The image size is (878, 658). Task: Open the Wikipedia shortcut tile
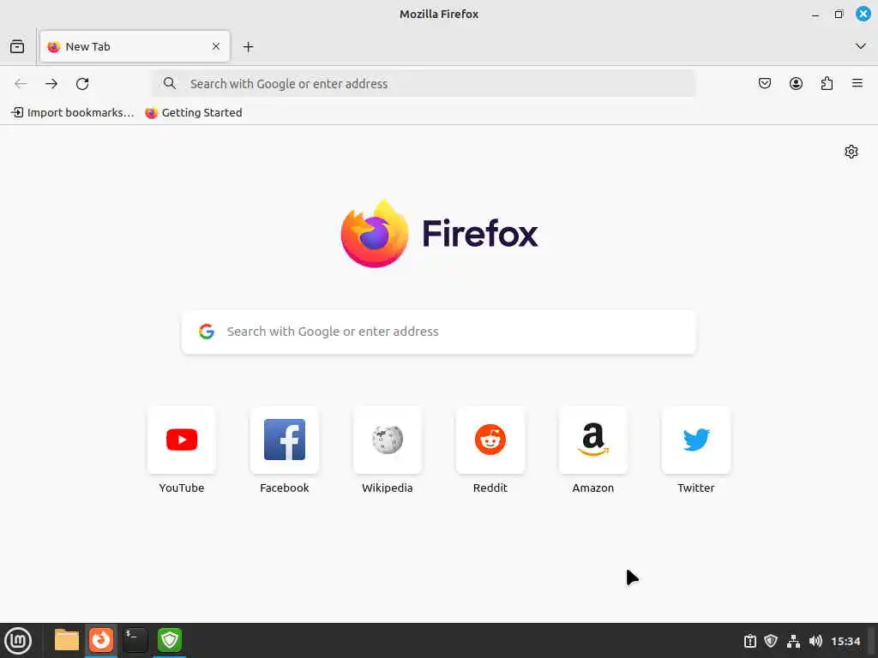(388, 440)
